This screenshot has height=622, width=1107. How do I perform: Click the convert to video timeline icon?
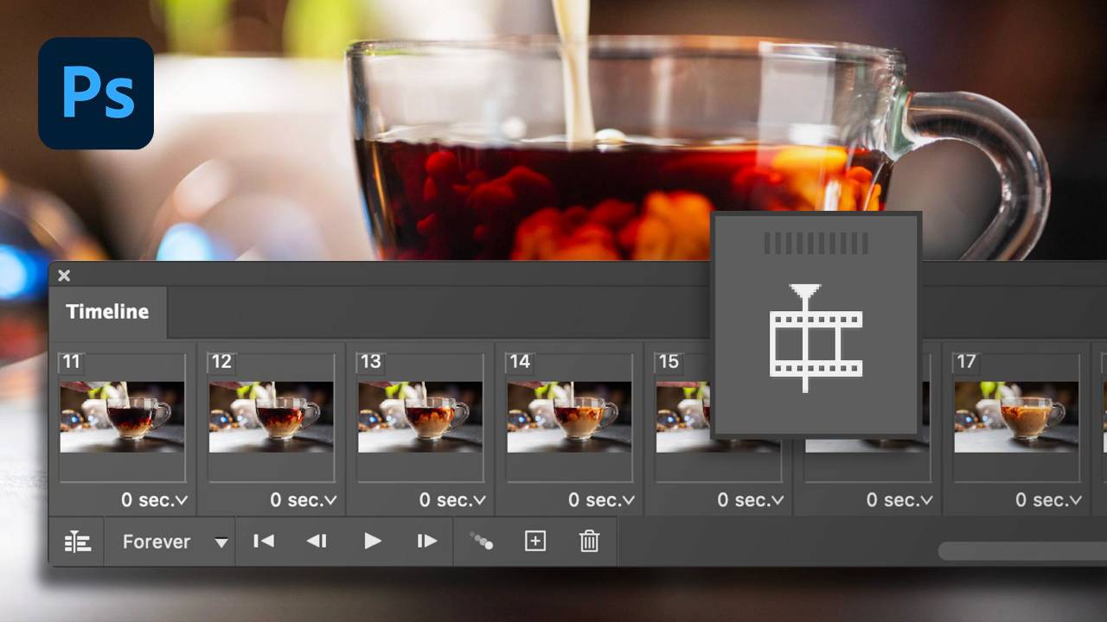(x=77, y=542)
